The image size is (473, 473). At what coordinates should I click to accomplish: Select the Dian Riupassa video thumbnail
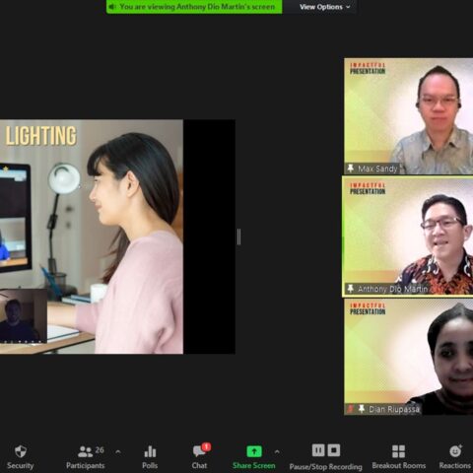pyautogui.click(x=408, y=357)
